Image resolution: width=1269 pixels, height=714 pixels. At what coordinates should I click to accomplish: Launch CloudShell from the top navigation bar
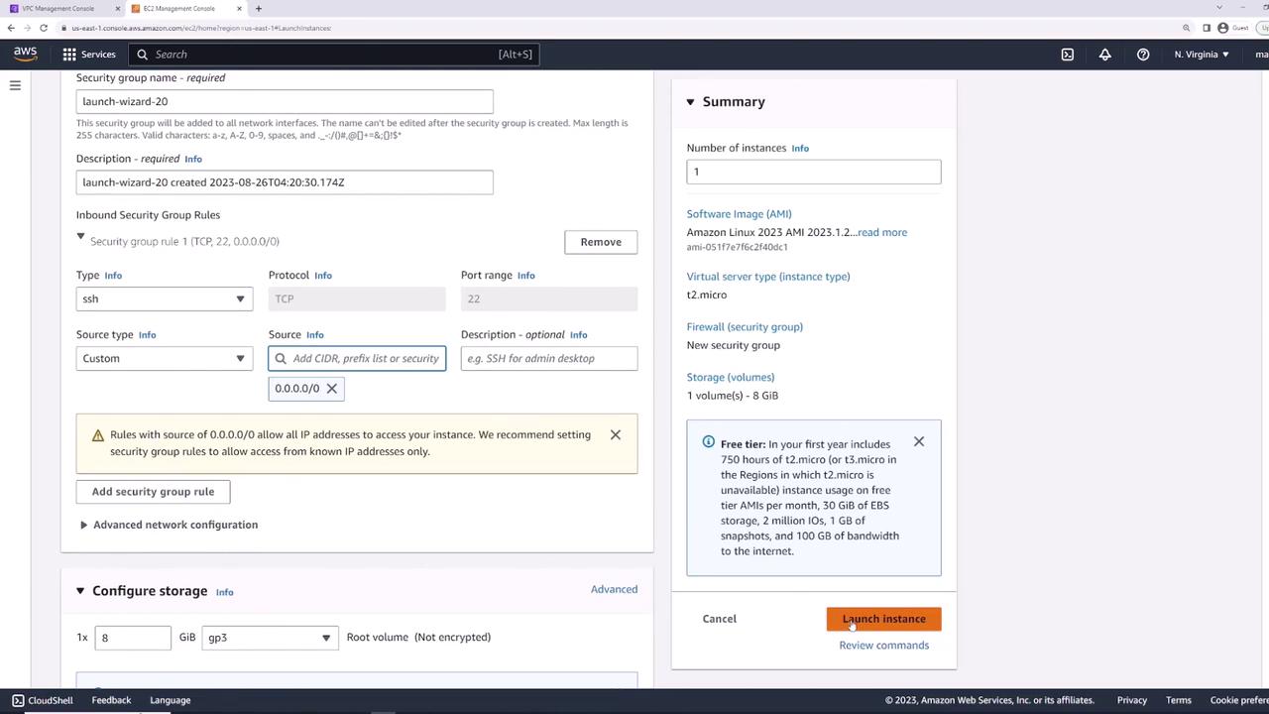(x=1068, y=55)
